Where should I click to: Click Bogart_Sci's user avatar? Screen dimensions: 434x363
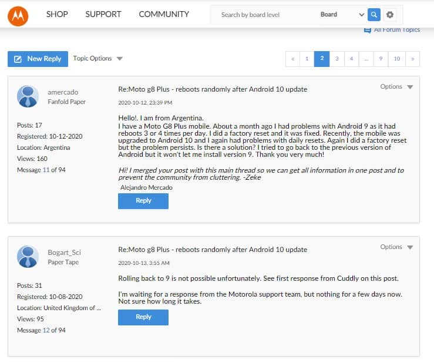pyautogui.click(x=28, y=257)
